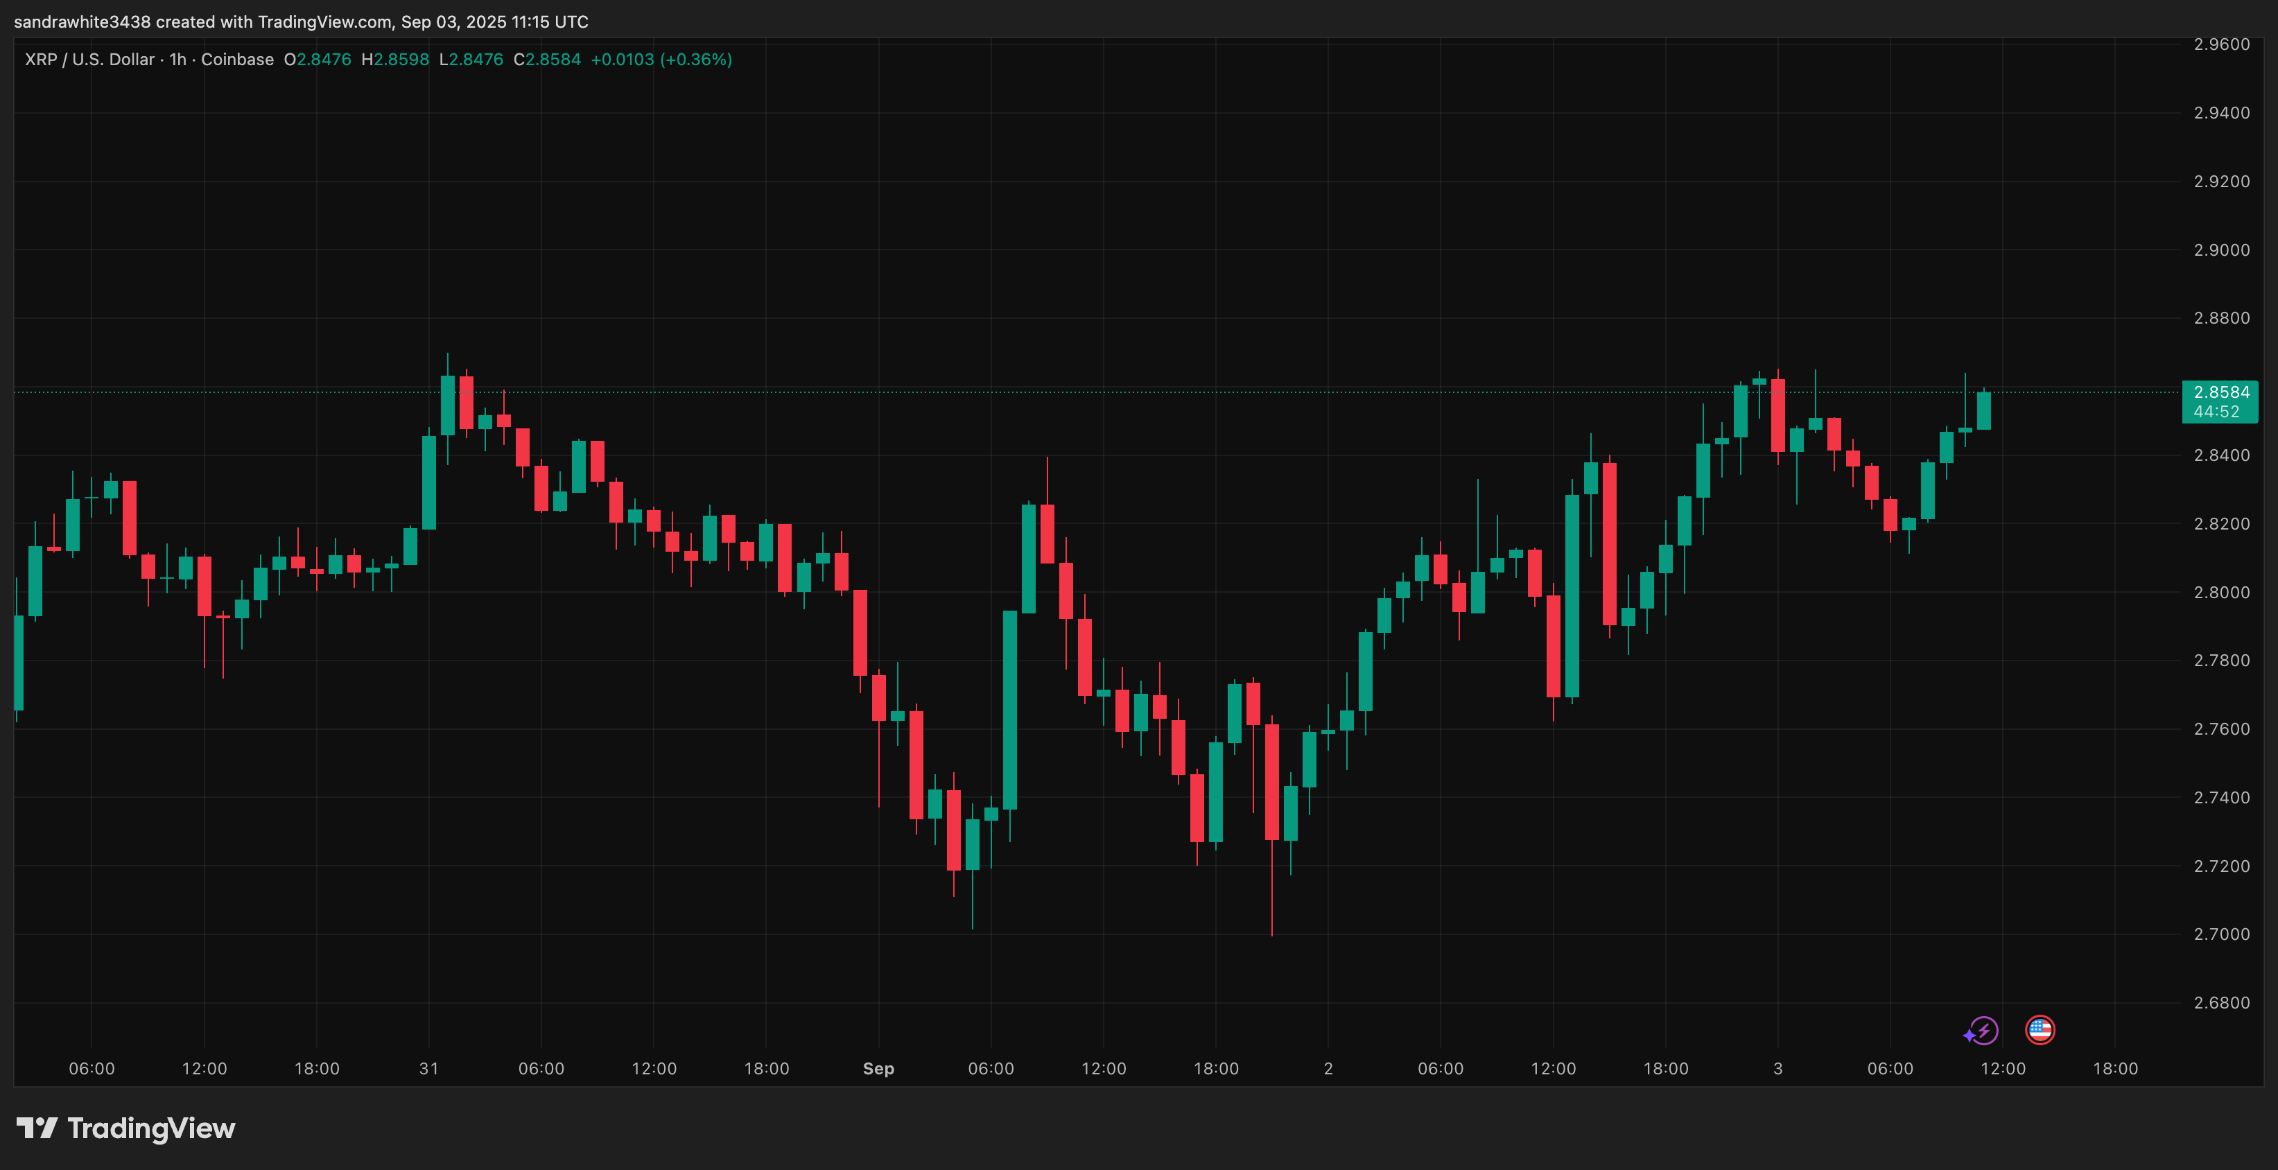
Task: Click the open value O2.8476 in legend
Action: point(318,59)
